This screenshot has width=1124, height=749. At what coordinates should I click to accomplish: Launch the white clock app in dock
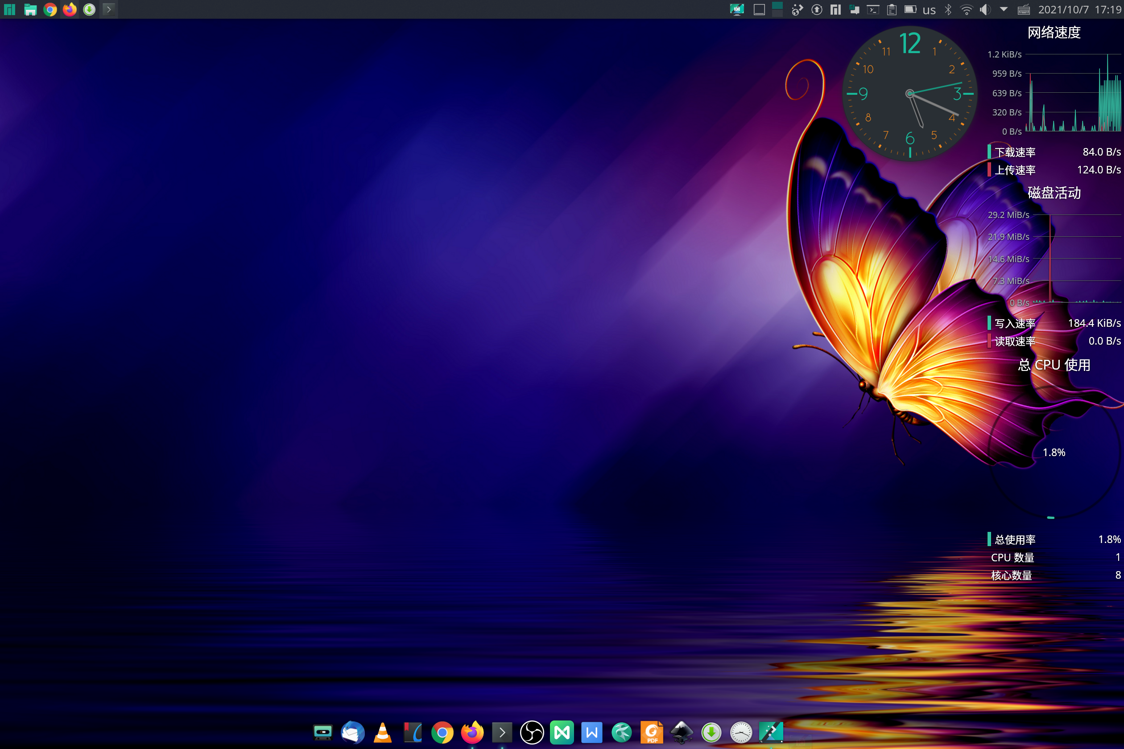point(741,732)
